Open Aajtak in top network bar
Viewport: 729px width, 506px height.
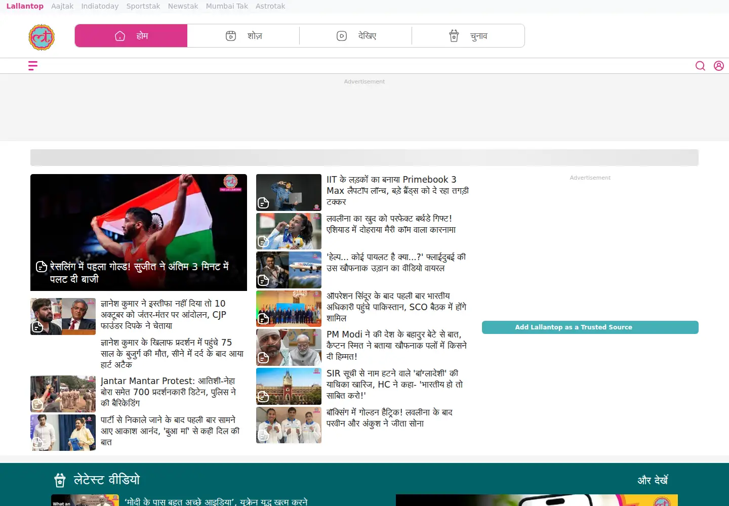(x=62, y=6)
